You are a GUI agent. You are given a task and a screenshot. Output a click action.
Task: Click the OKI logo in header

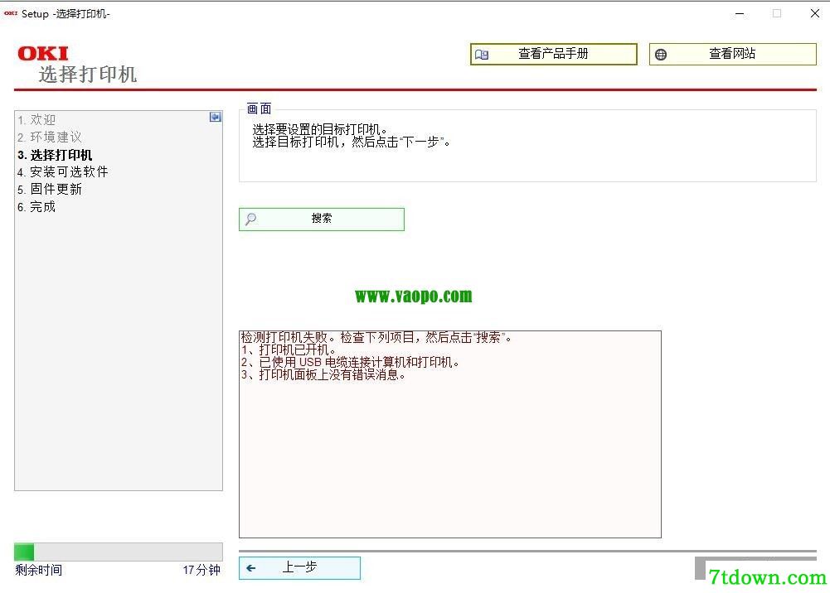(x=43, y=53)
